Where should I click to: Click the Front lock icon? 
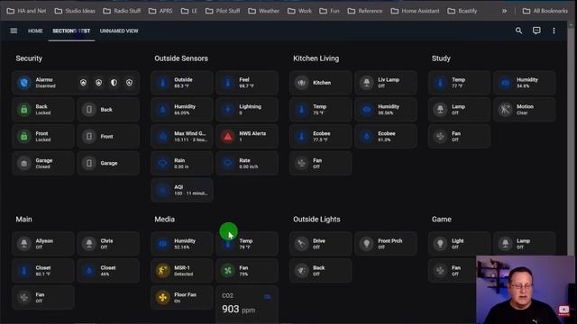tap(24, 136)
